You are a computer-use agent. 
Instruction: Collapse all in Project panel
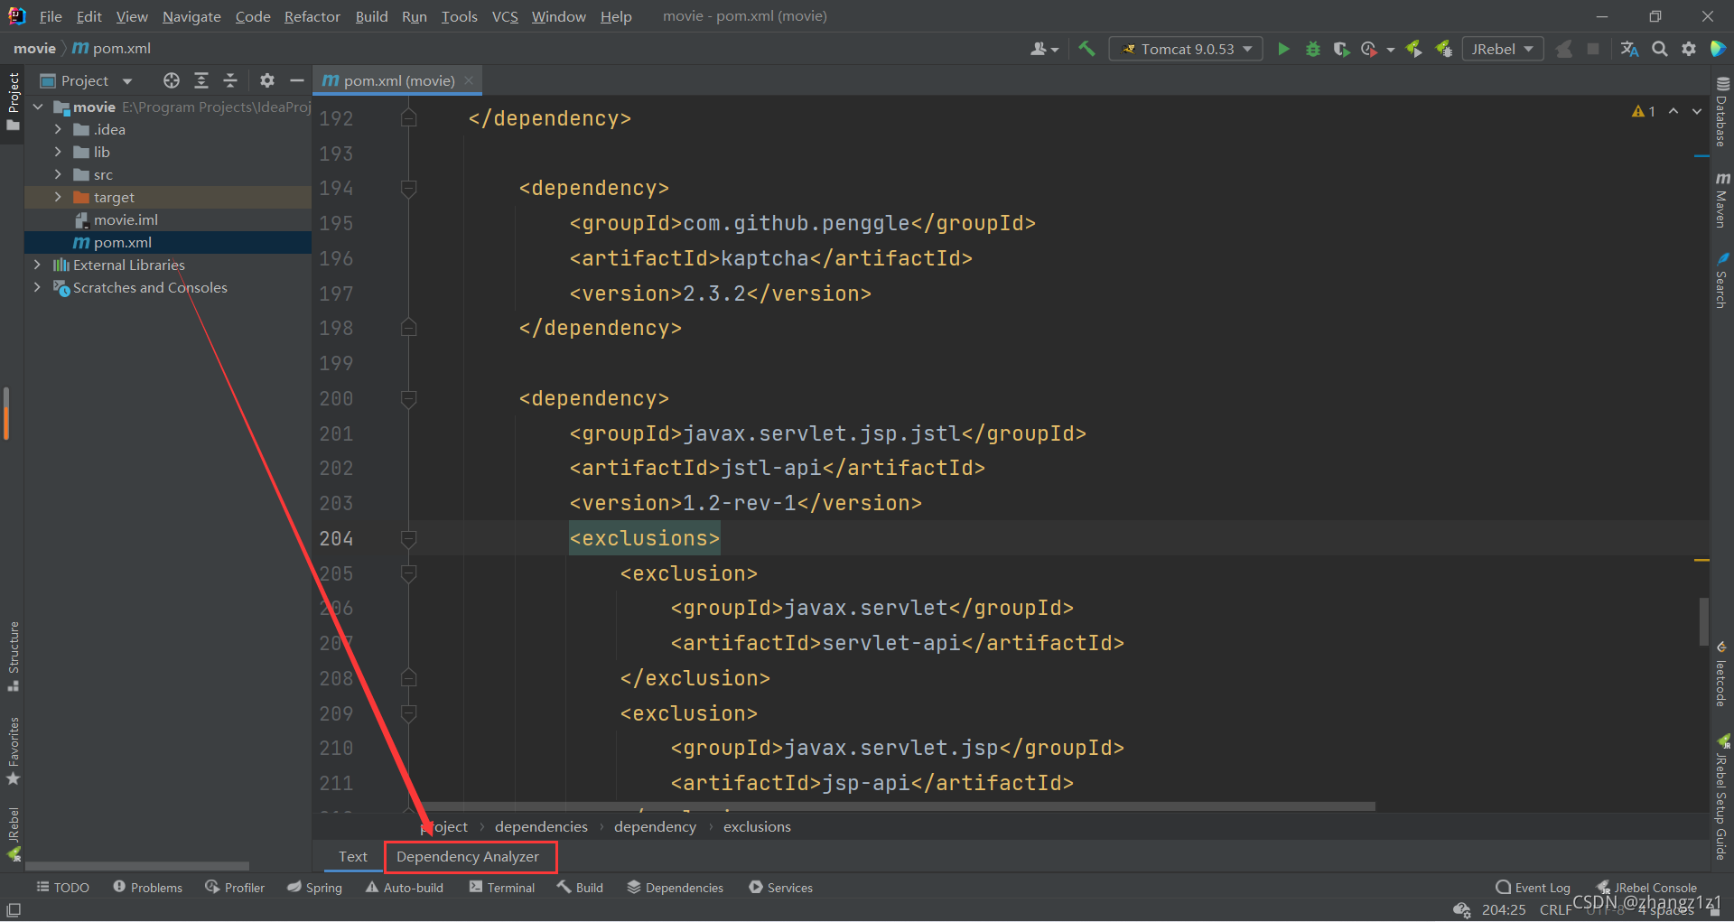coord(230,80)
